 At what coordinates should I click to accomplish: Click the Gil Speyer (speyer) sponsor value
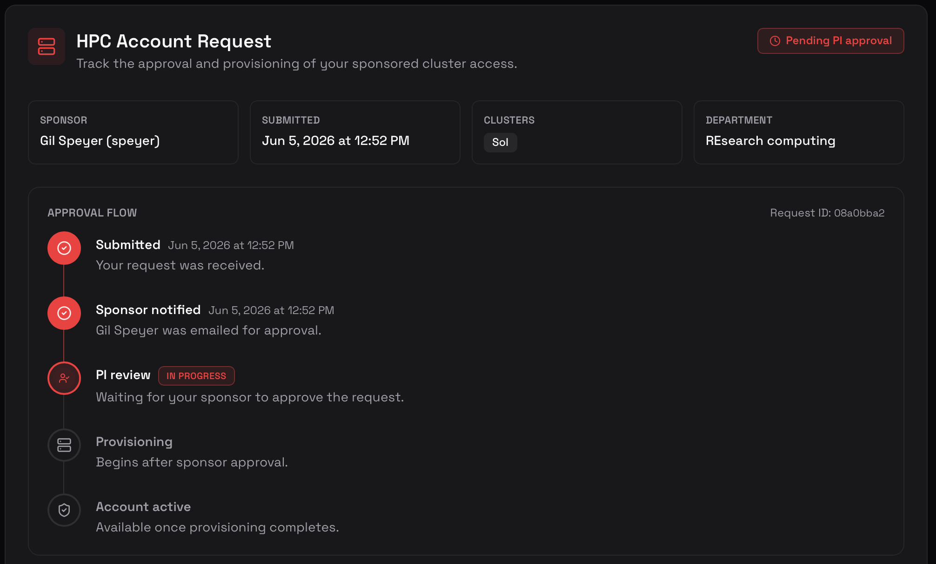100,141
